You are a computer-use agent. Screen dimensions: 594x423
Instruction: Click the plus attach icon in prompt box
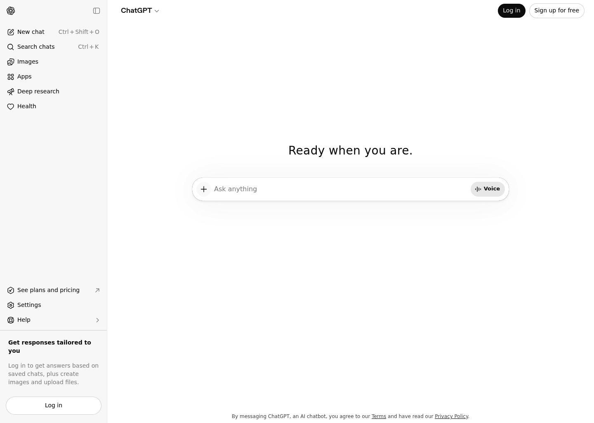click(204, 189)
